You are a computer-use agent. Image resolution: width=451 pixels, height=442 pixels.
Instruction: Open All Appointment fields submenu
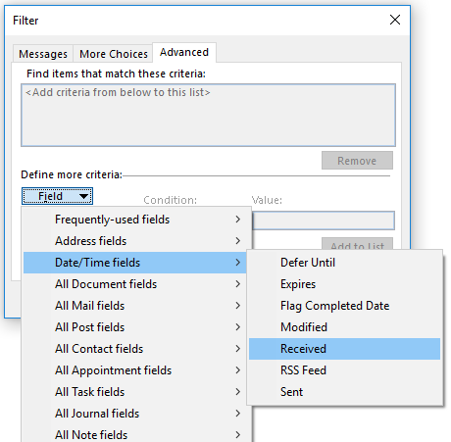(136, 370)
